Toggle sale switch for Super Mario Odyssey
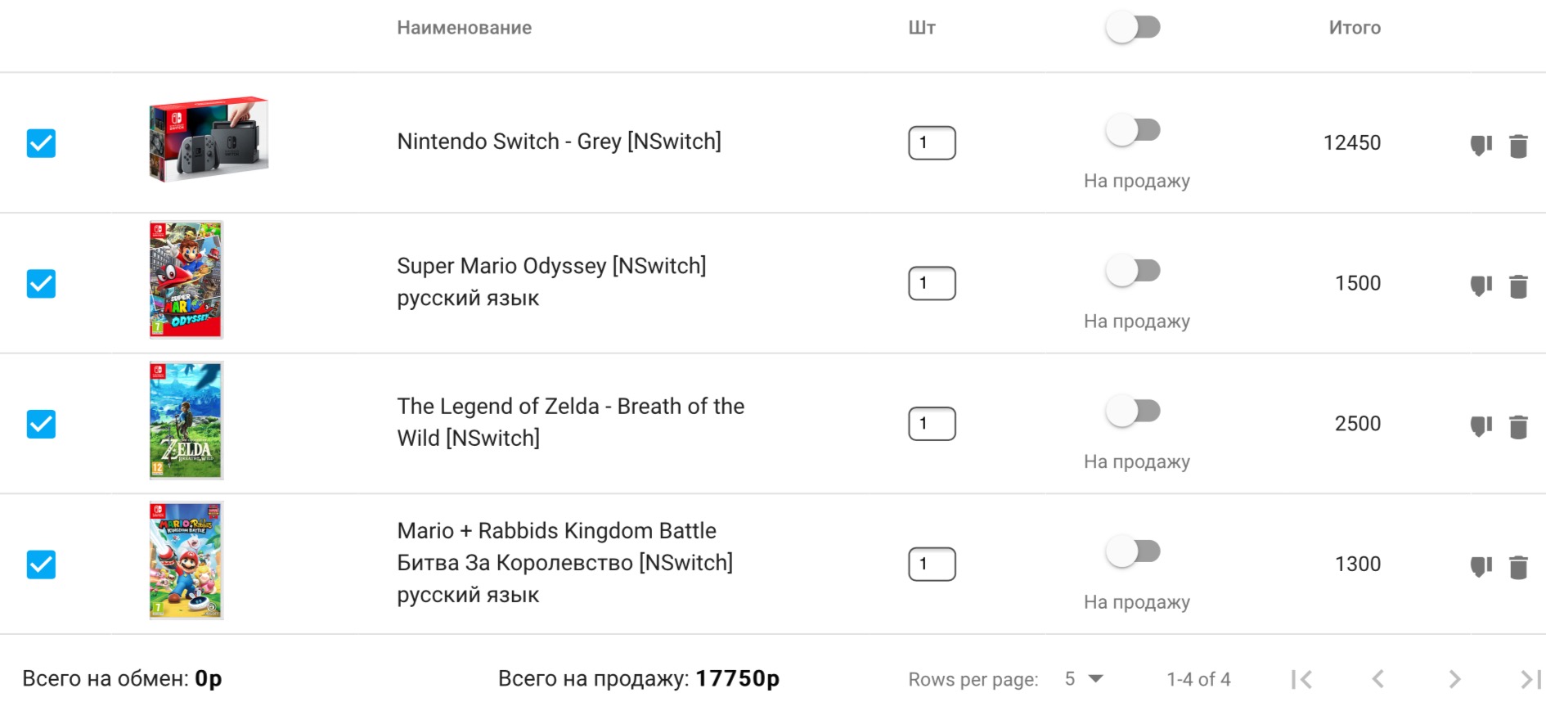1546x711 pixels. (x=1133, y=270)
